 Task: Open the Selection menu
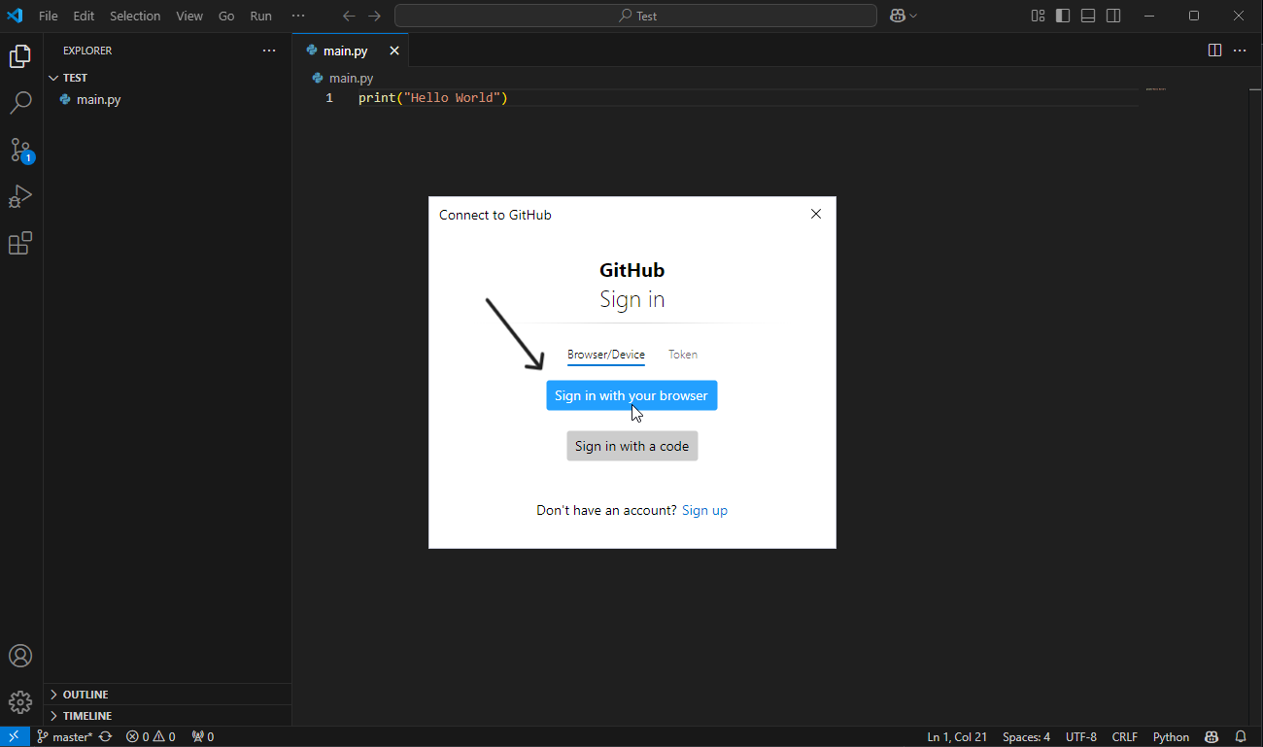[x=135, y=16]
